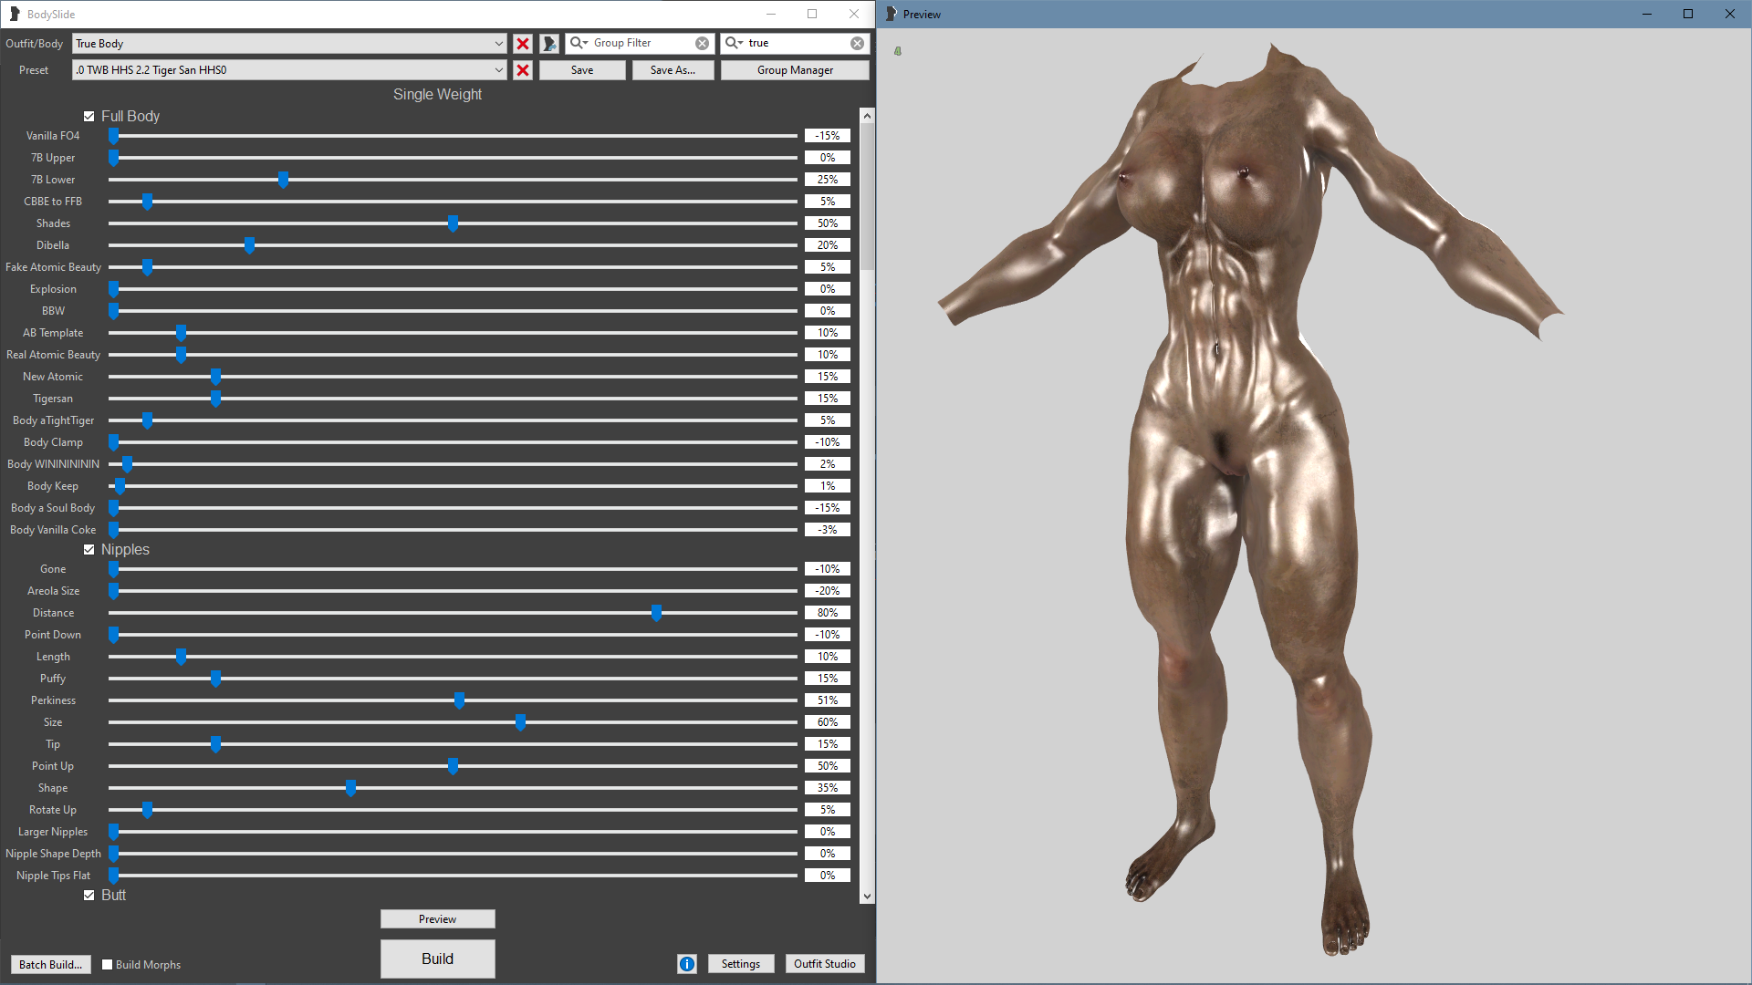Screen dimensions: 1752x985
Task: Click the BodySlide title bar app icon
Action: click(15, 14)
